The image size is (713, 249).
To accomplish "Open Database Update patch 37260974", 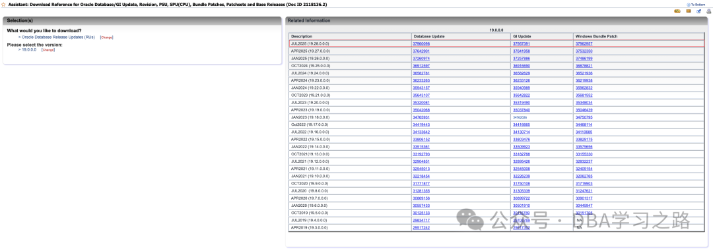I will [421, 58].
